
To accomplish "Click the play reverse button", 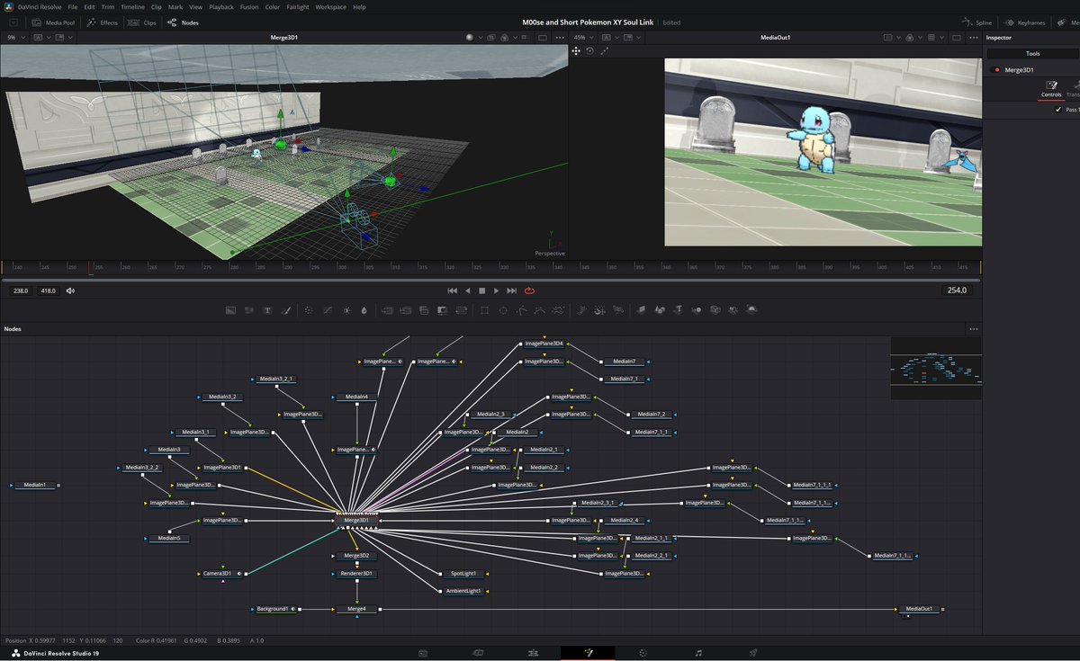I will click(x=467, y=290).
